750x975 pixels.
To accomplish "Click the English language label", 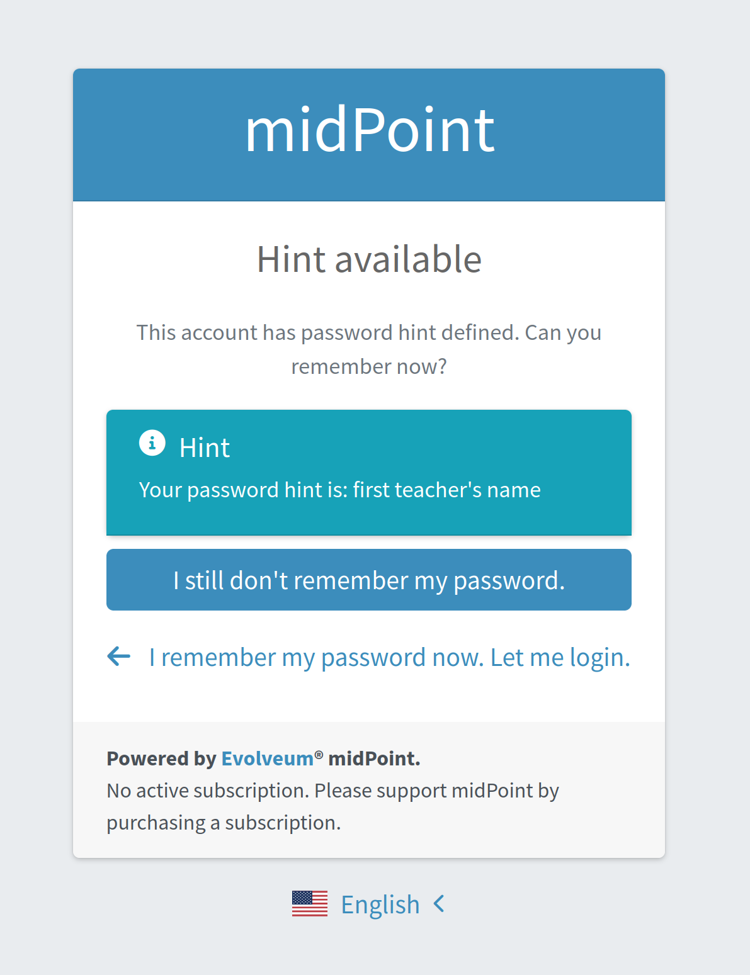I will coord(380,904).
